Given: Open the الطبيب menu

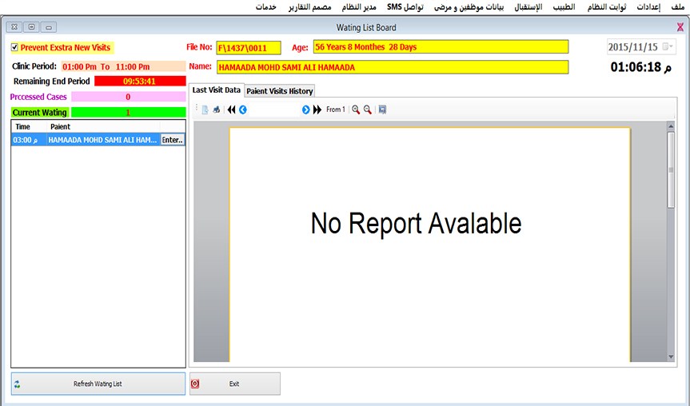Looking at the screenshot, I should click(564, 6).
